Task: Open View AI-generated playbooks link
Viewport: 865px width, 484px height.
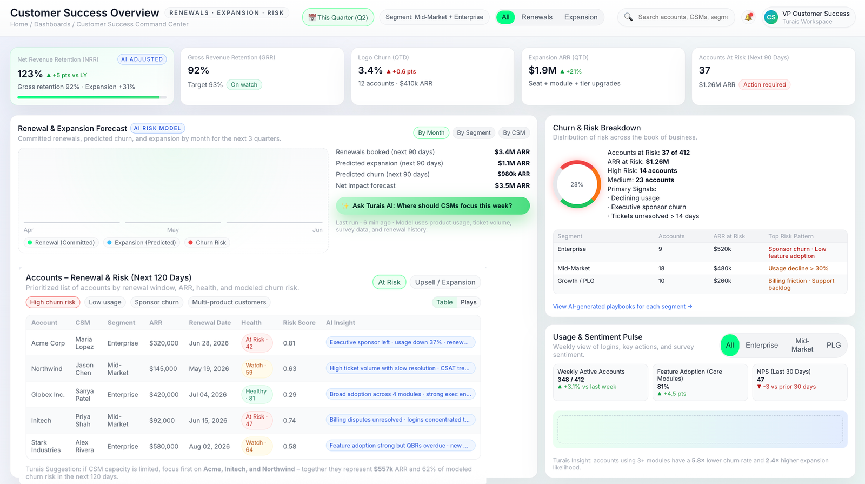Action: [x=622, y=307]
